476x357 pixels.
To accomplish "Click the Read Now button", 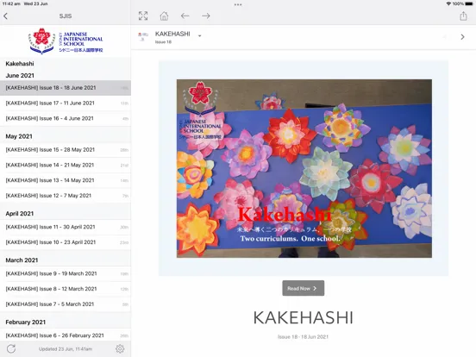I will pyautogui.click(x=303, y=288).
